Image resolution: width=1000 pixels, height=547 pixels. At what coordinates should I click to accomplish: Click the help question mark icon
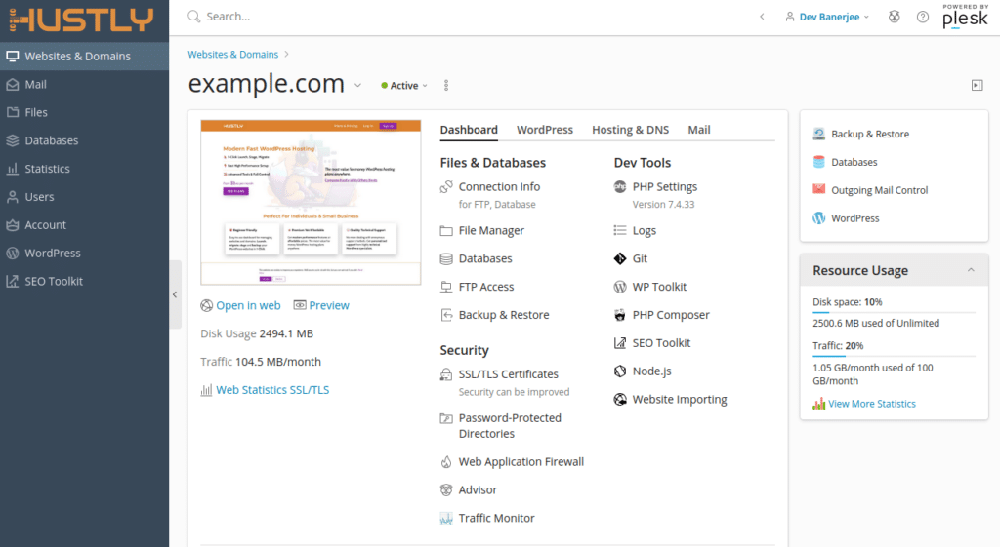[x=923, y=17]
